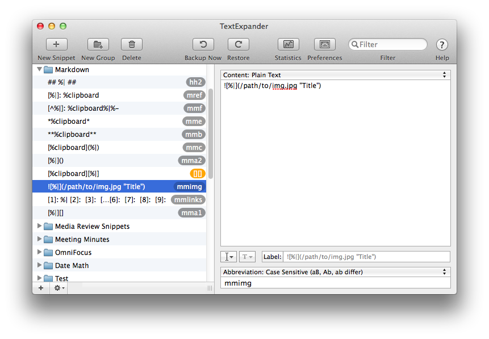Image resolution: width=489 pixels, height=339 pixels.
Task: Select the ![%|](/path/to/img.jpg "Title") snippet row
Action: pyautogui.click(x=119, y=186)
